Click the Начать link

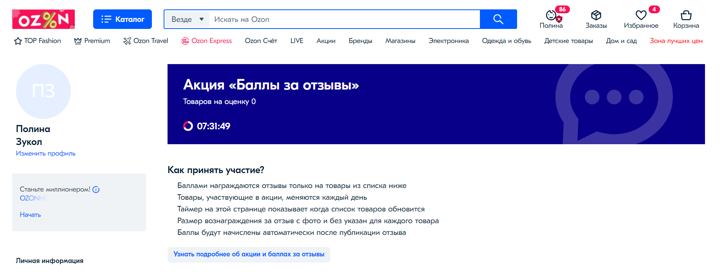tap(31, 215)
